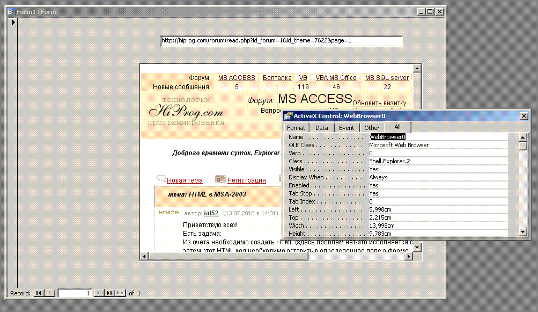Click the Class property value Shell.Explorer.2
538x312 pixels.
[438, 161]
